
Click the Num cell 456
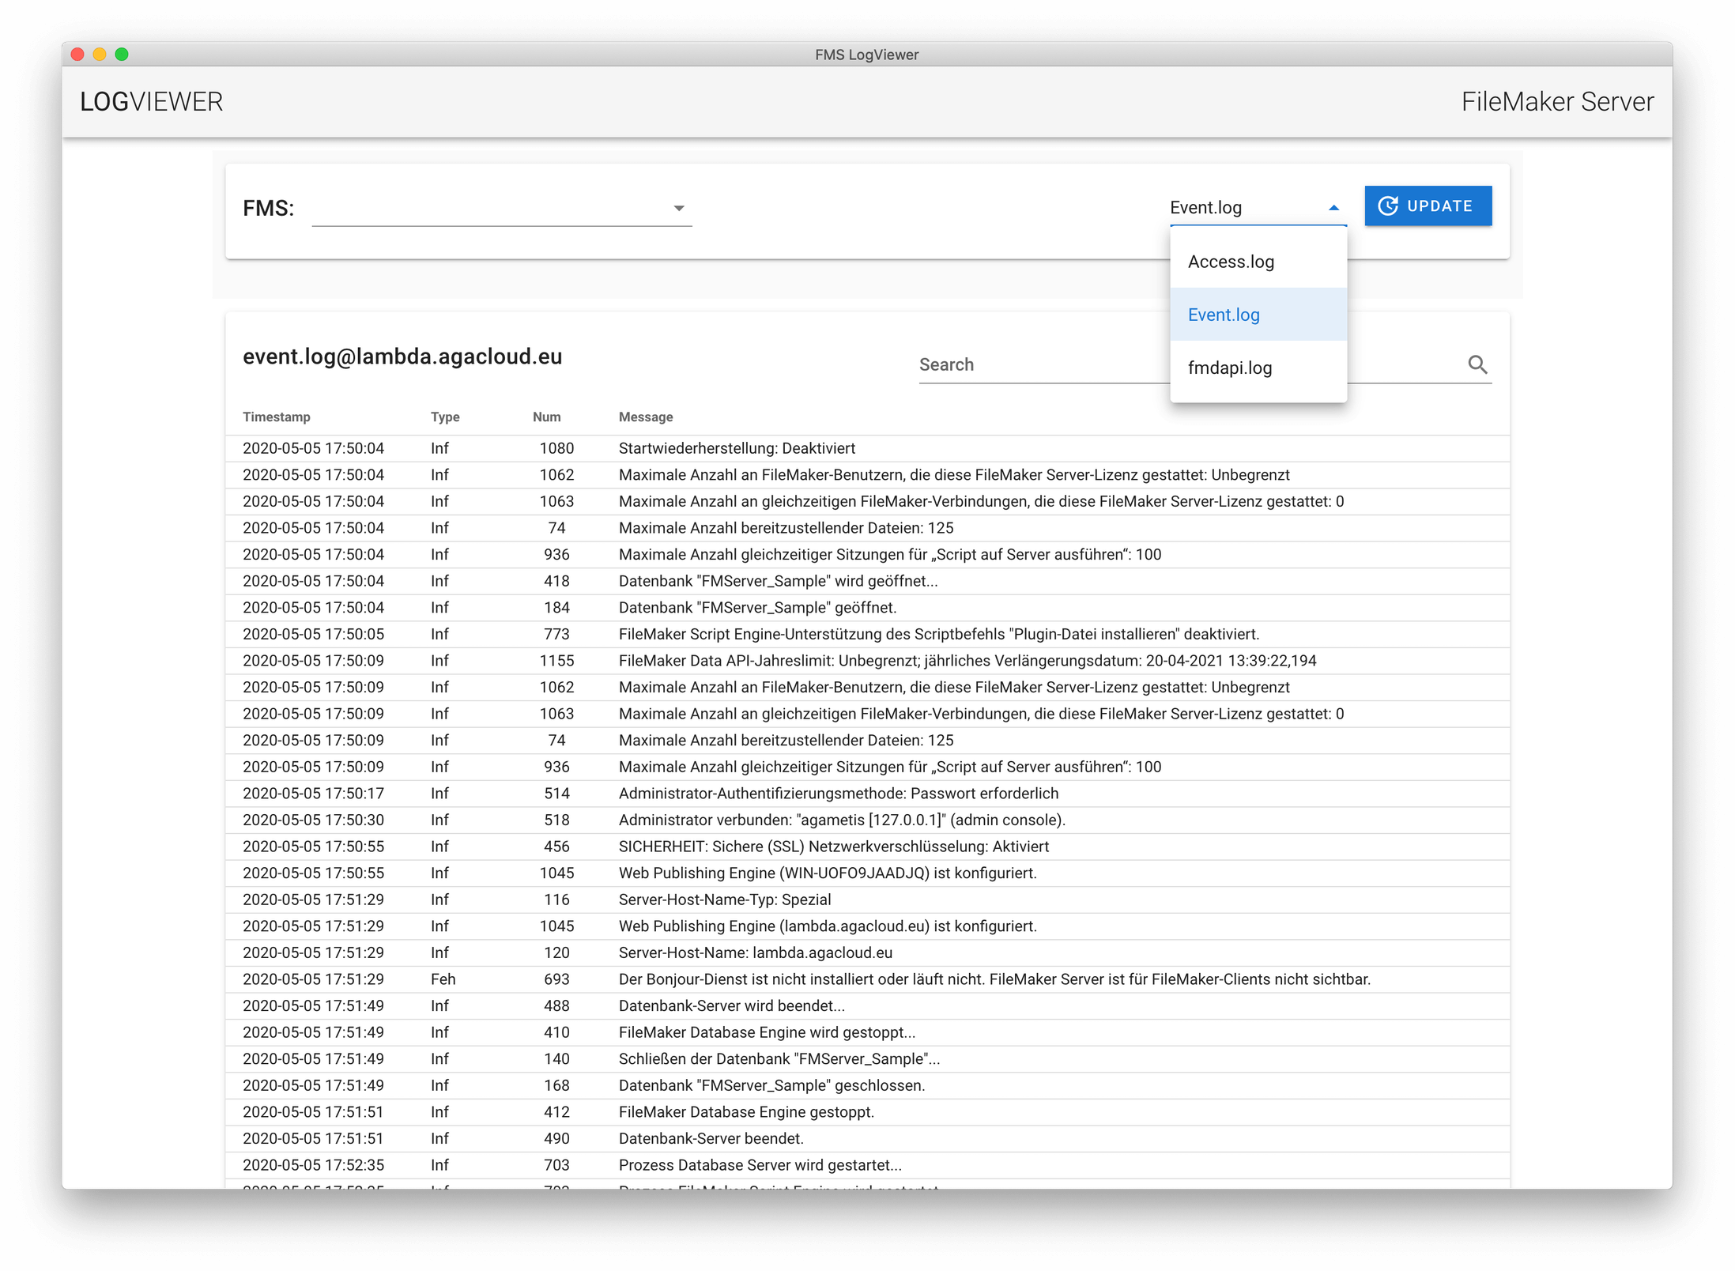[x=556, y=847]
